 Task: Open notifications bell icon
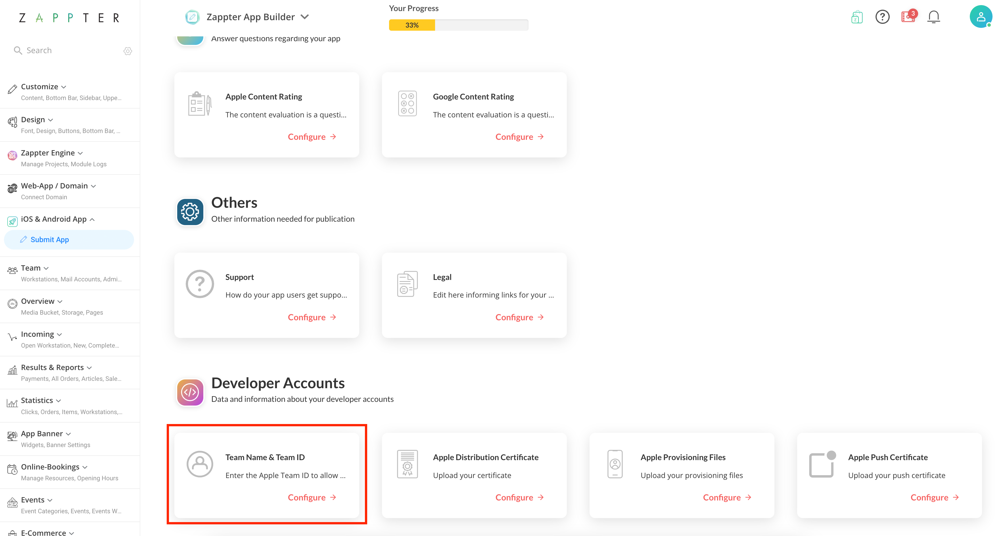(x=933, y=17)
